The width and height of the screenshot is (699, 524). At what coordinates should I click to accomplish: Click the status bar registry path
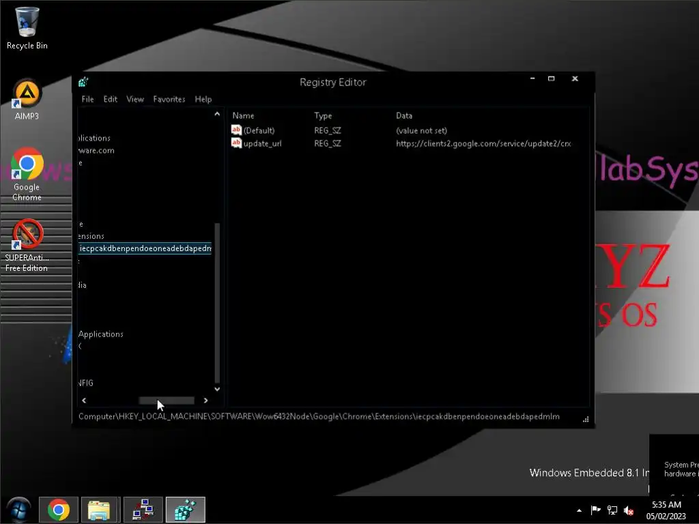(x=319, y=416)
